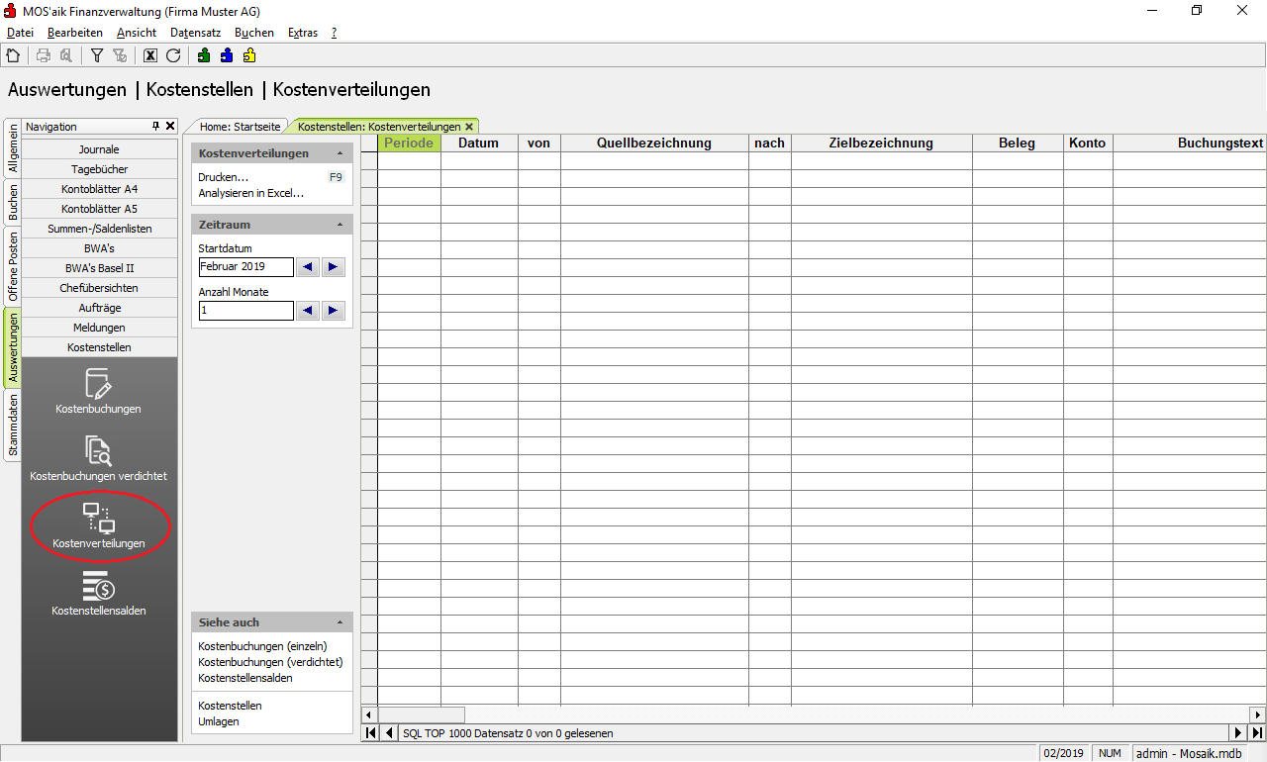Screen dimensions: 1267x762
Task: Click the filter funnel toolbar icon
Action: pyautogui.click(x=97, y=55)
